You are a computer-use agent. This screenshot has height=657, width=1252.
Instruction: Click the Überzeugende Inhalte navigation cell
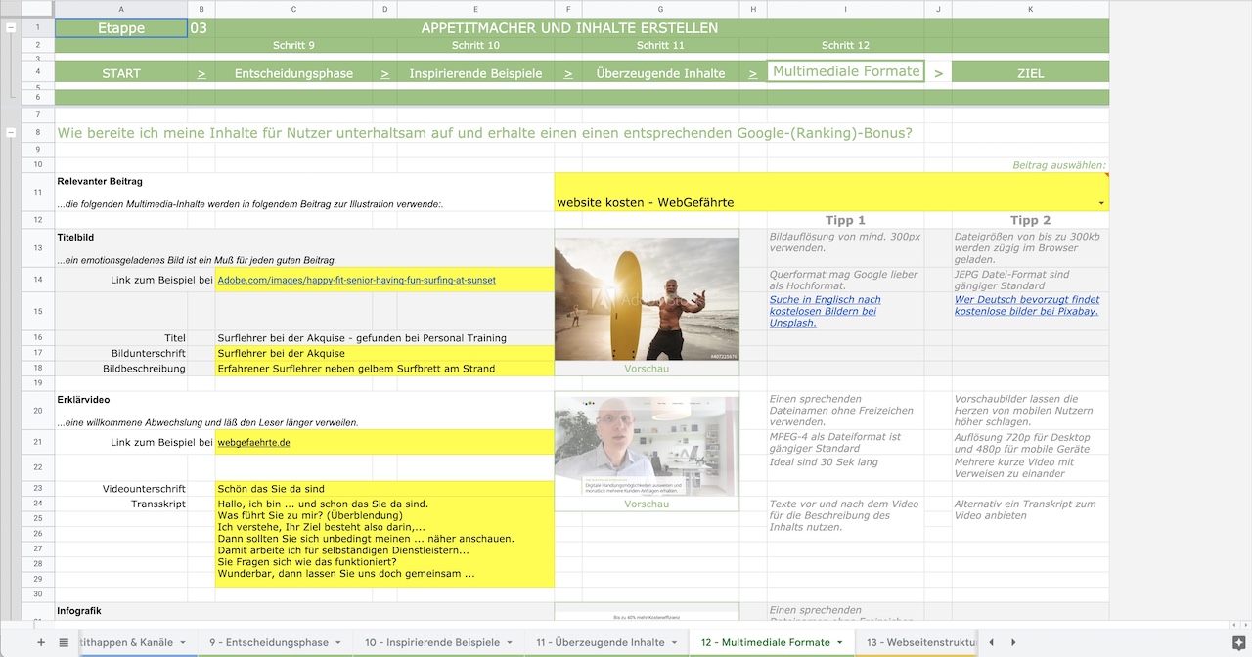(660, 73)
